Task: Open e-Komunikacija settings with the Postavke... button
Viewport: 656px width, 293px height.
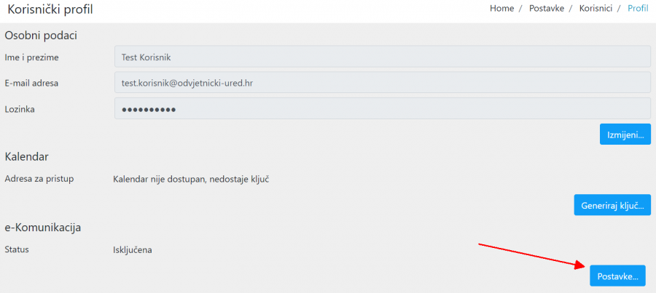Action: click(x=617, y=276)
